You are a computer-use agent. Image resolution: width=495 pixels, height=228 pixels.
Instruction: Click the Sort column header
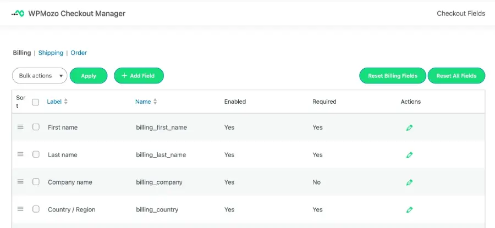click(20, 102)
